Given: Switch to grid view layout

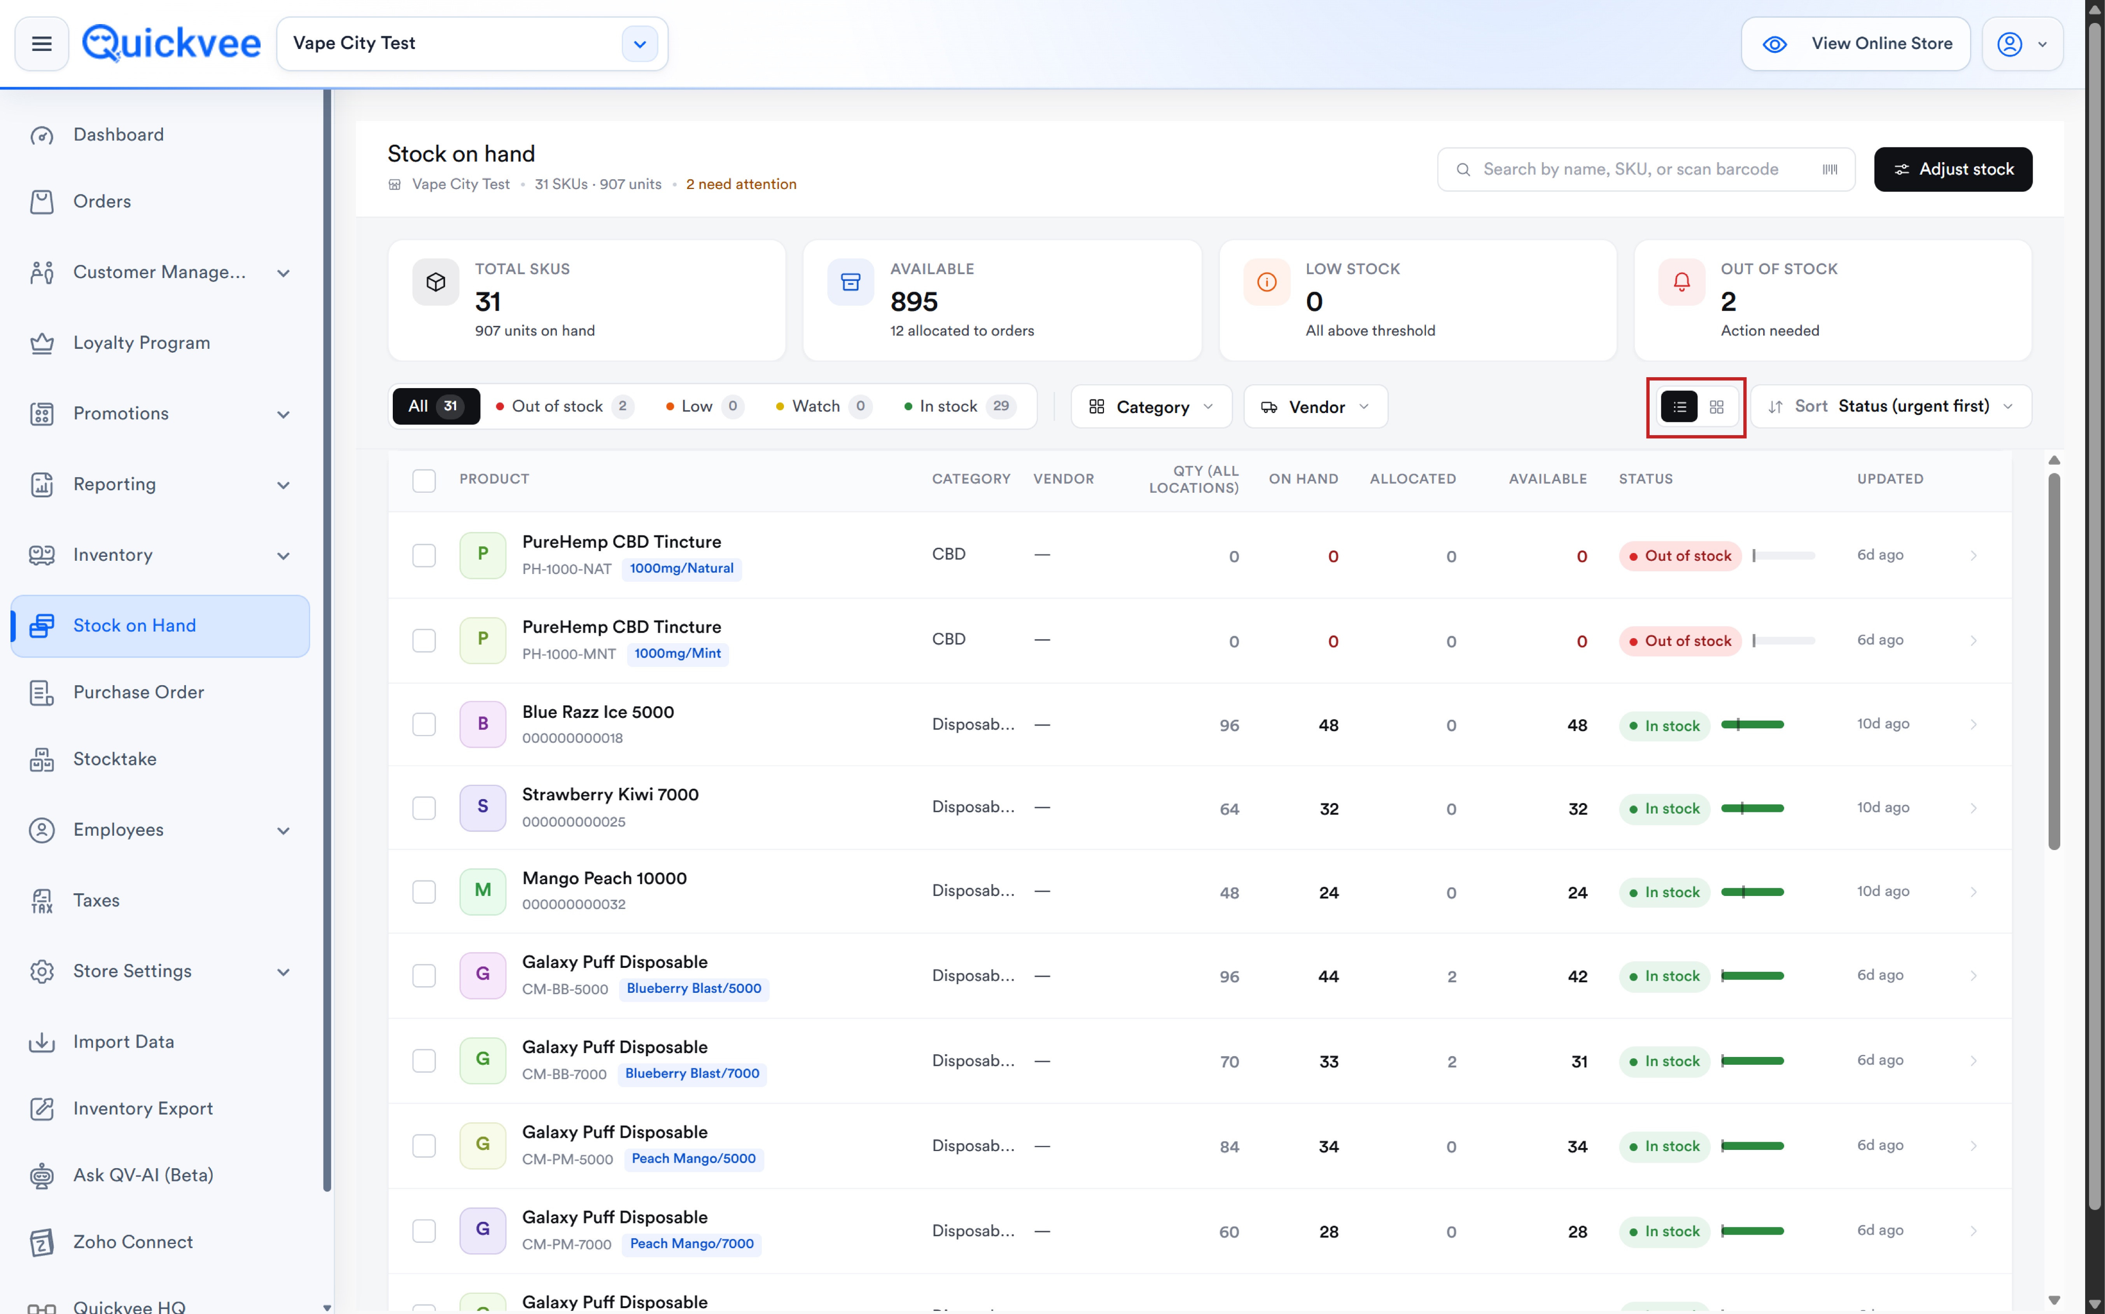Looking at the screenshot, I should pyautogui.click(x=1717, y=407).
